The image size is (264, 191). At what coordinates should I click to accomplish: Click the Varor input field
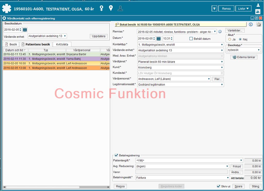coord(181,172)
